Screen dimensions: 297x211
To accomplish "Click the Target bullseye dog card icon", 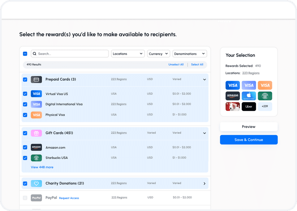I will 233,107.
